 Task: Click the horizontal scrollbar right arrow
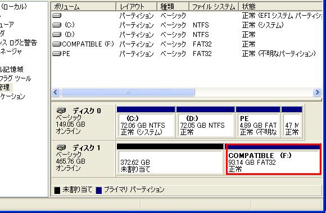[317, 92]
